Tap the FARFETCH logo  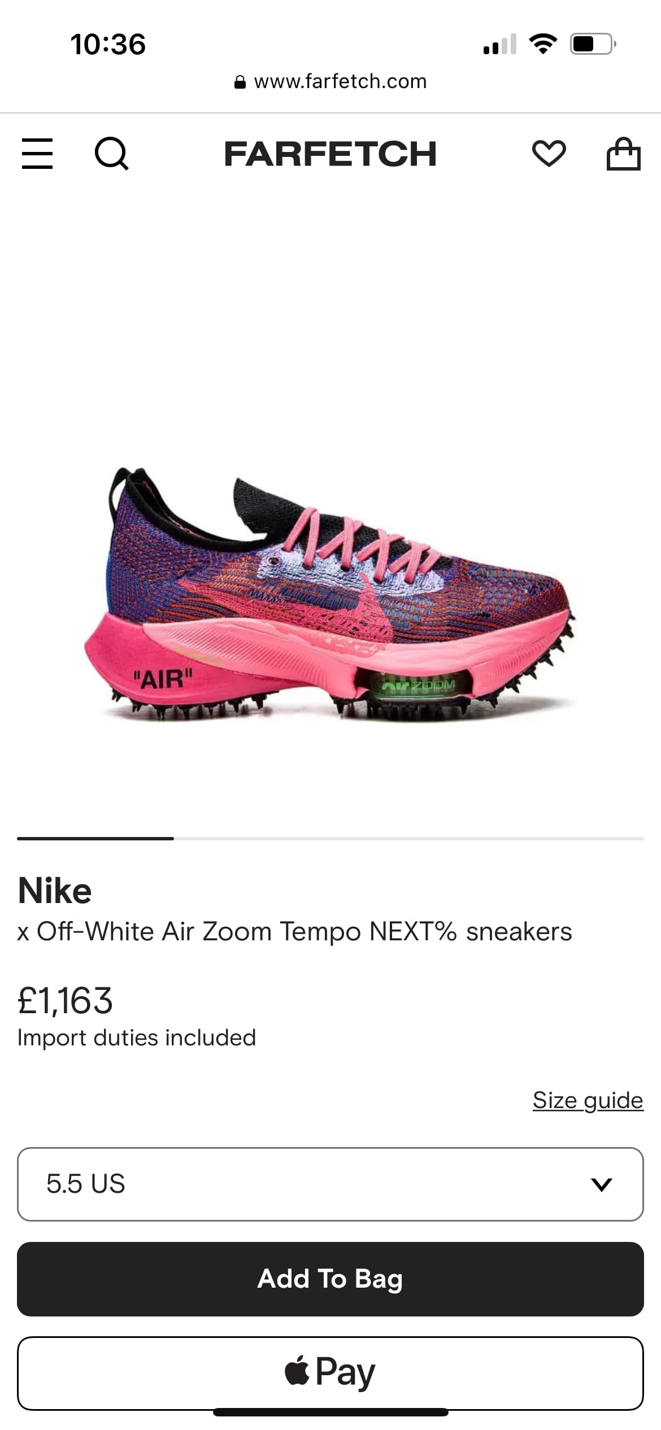click(330, 154)
